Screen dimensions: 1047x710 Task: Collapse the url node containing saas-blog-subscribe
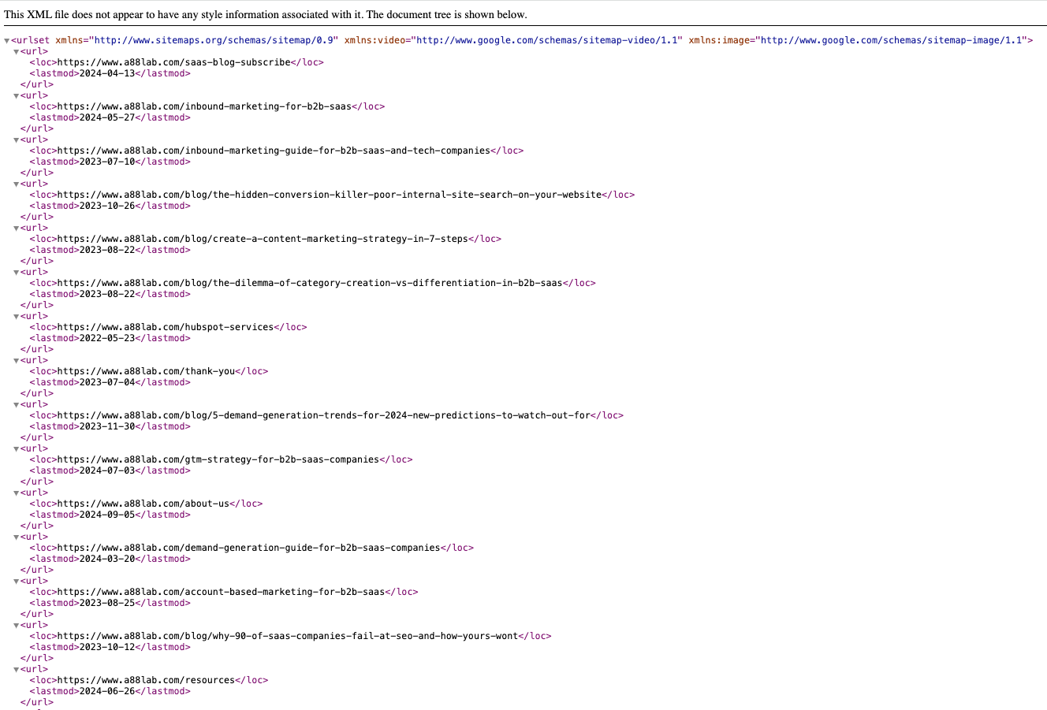[x=17, y=52]
